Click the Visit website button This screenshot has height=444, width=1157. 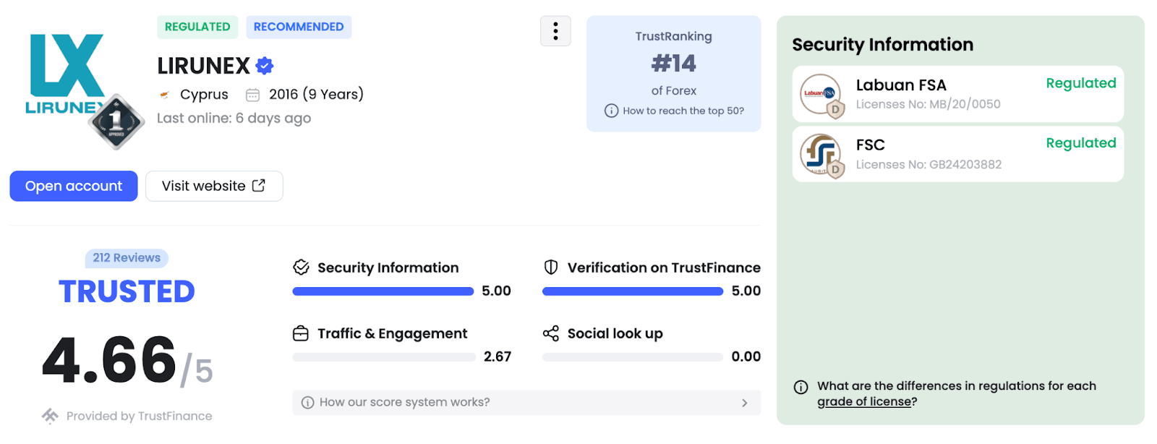pos(213,186)
